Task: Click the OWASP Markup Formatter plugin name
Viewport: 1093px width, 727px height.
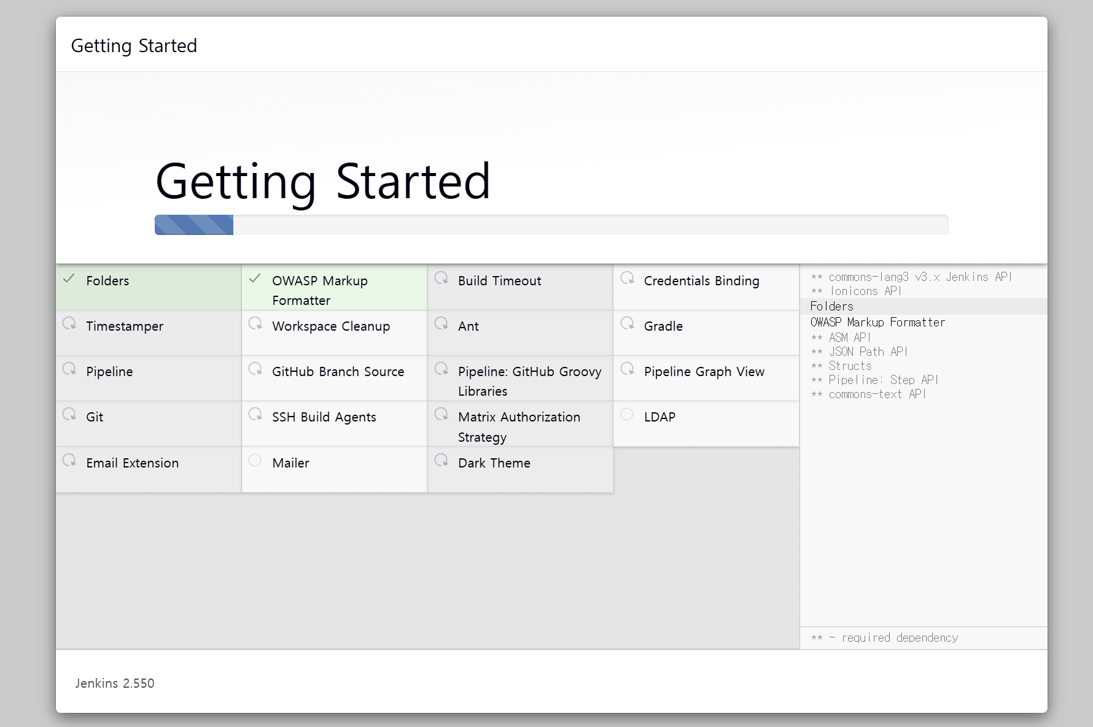Action: coord(320,290)
